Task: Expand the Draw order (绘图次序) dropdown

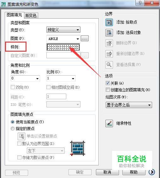Action: (x=129, y=105)
